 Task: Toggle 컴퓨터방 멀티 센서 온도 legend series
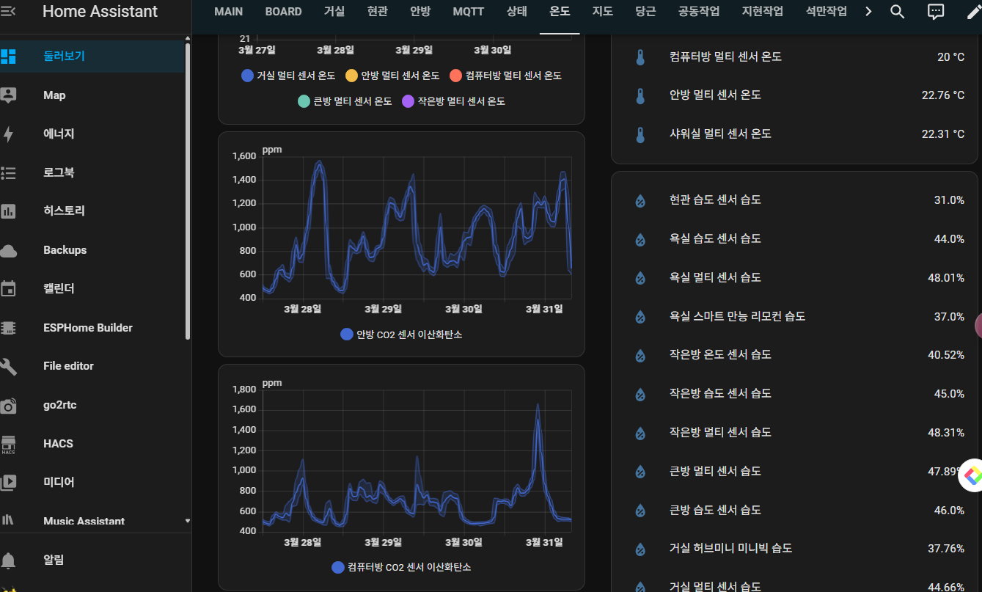pyautogui.click(x=505, y=76)
